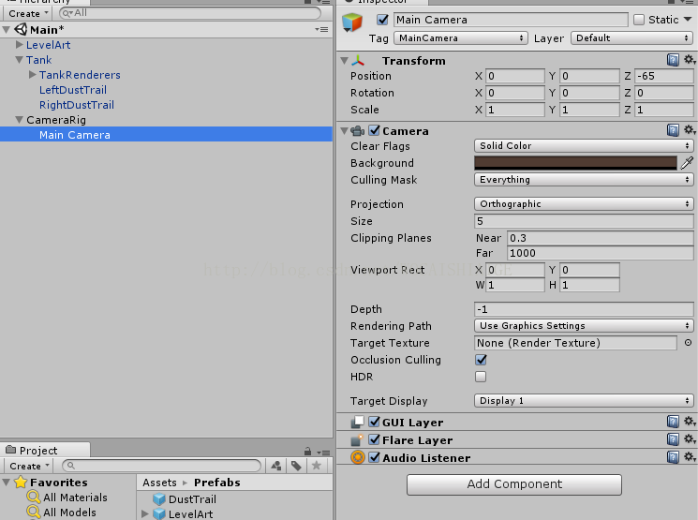Switch to the Project tab
The image size is (698, 520).
45,450
